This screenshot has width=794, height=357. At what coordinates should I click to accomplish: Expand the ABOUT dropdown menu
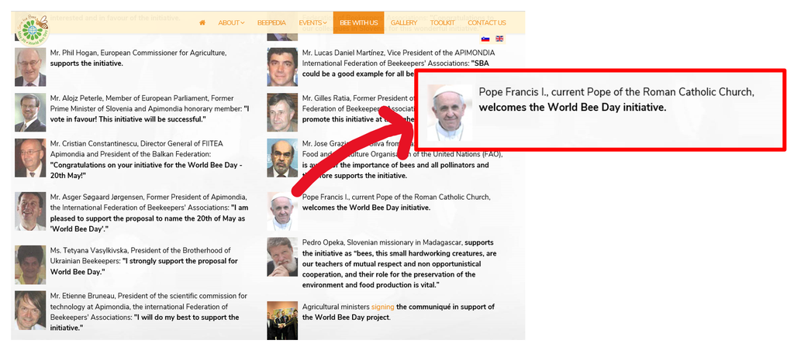click(x=231, y=22)
